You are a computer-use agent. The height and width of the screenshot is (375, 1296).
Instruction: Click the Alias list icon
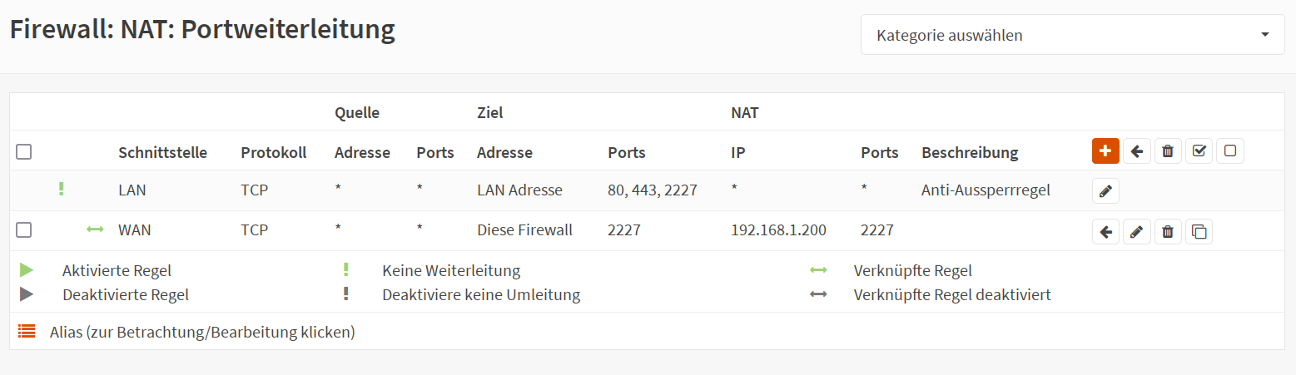27,332
